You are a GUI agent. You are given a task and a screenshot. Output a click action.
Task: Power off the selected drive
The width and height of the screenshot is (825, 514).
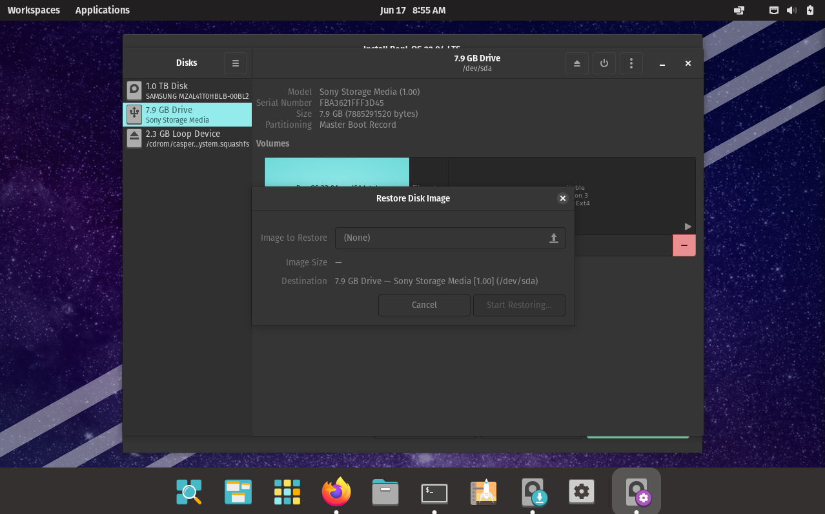coord(604,63)
